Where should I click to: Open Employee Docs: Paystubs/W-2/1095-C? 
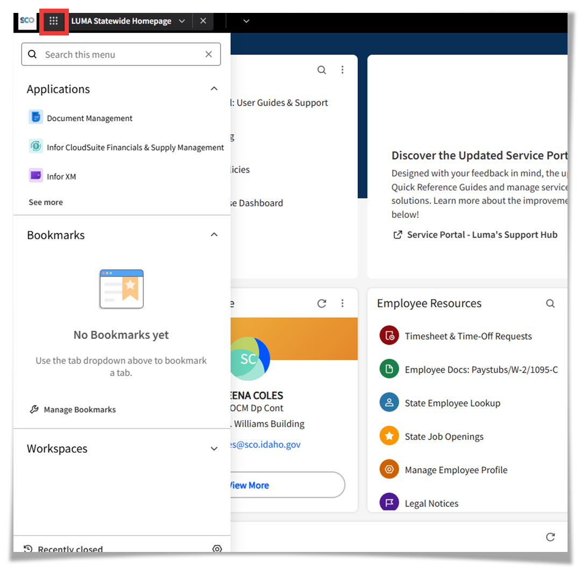[x=481, y=370]
